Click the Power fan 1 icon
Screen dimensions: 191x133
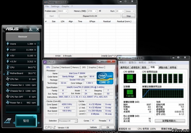pyautogui.click(x=8, y=102)
